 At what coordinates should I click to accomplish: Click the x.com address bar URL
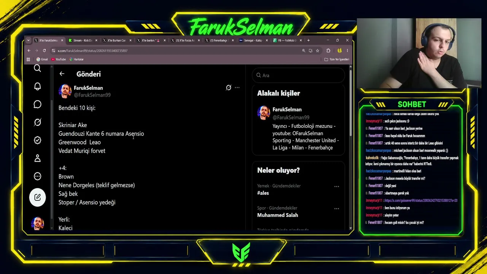click(92, 51)
